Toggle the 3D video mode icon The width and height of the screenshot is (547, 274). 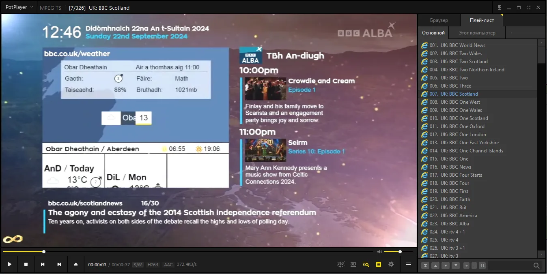point(353,264)
